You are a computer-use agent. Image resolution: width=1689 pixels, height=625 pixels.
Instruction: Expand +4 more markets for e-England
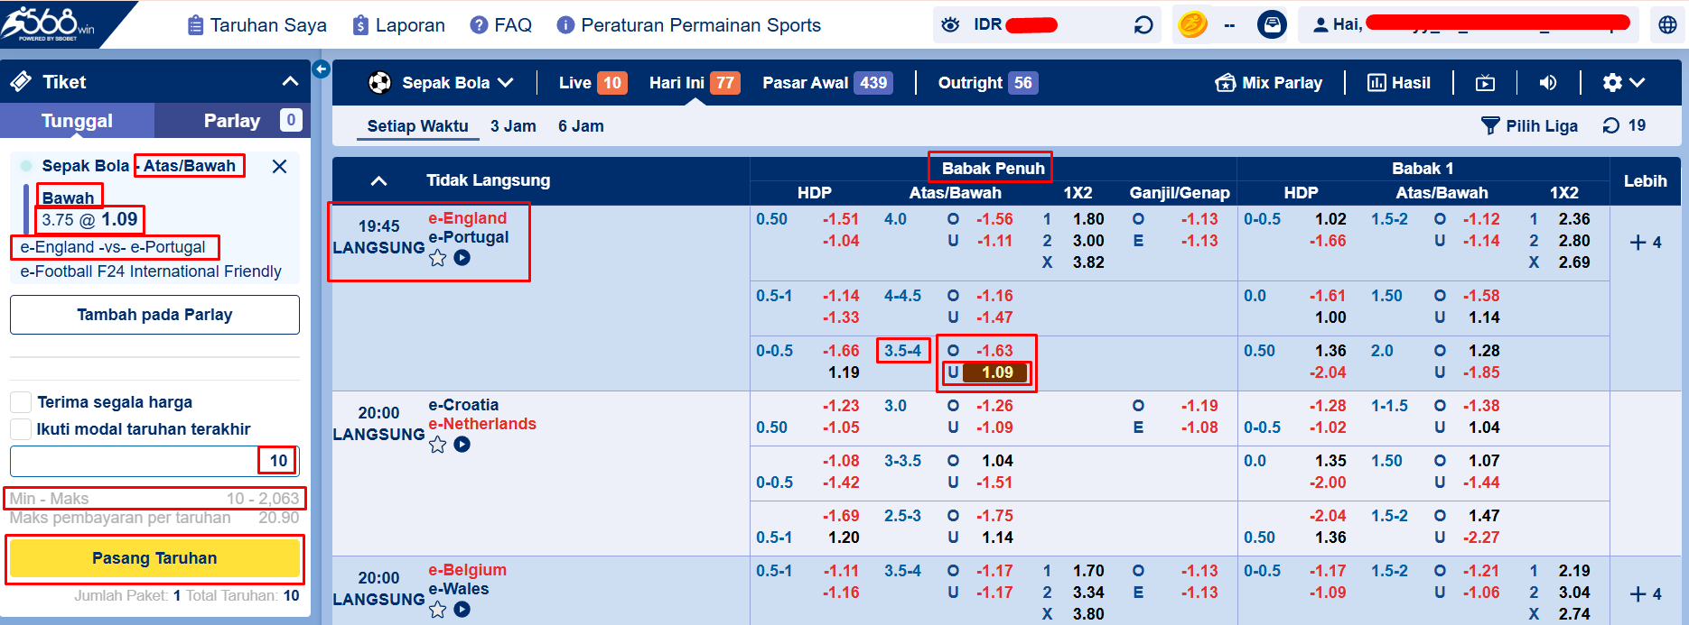point(1646,243)
